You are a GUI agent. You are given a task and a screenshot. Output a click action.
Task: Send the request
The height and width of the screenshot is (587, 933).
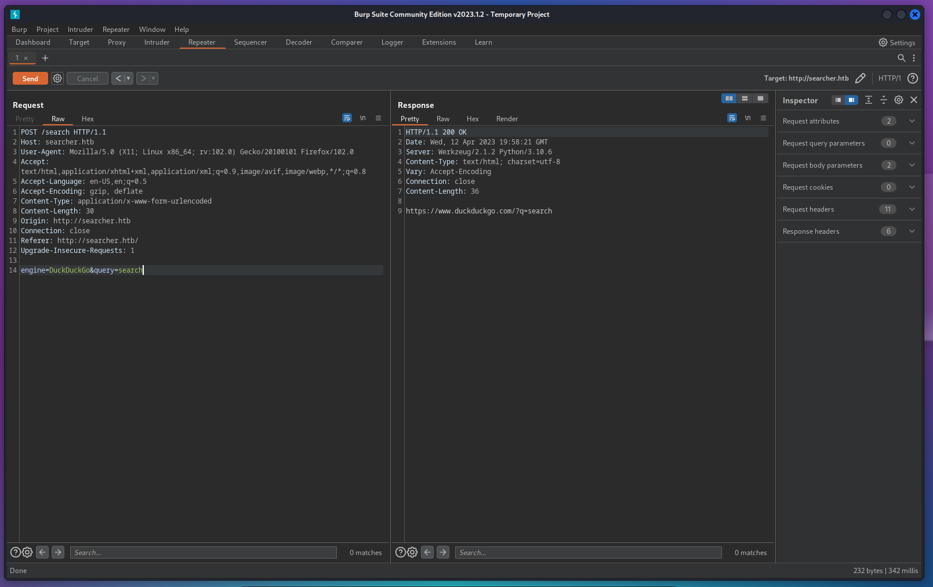tap(30, 78)
